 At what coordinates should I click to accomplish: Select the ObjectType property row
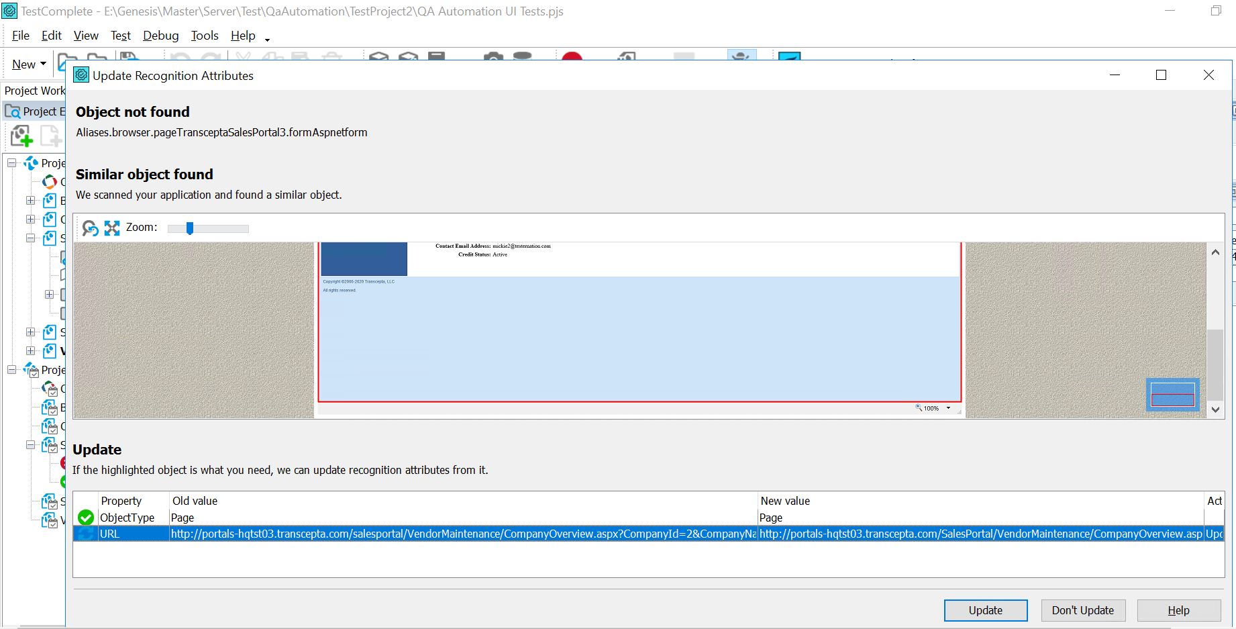pos(127,518)
